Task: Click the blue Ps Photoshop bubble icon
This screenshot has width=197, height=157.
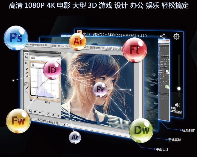Action: 16,38
